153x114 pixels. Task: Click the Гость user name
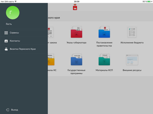coord(9,24)
